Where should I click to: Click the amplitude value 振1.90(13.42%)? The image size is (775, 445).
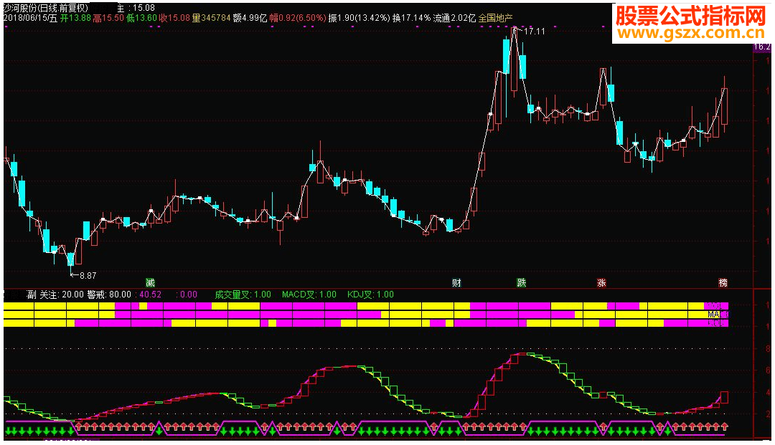click(359, 18)
